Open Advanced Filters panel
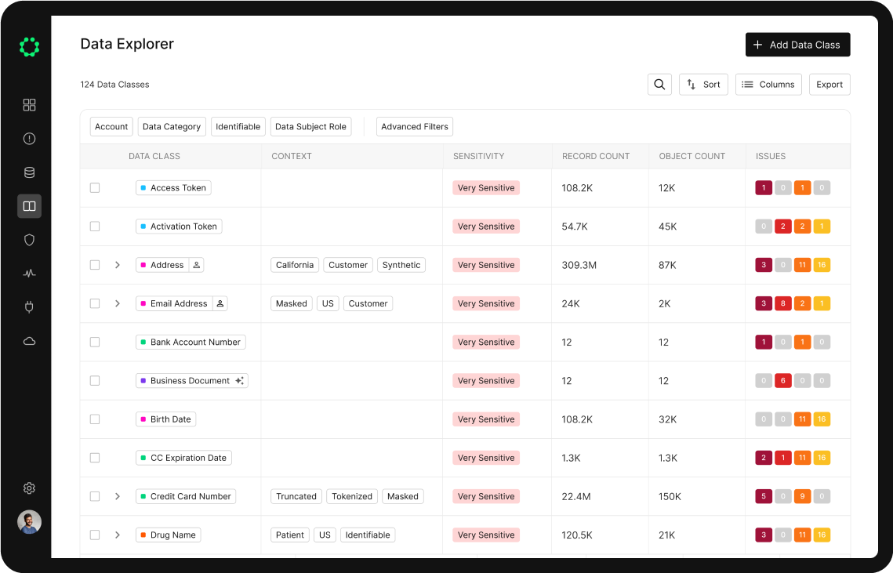The width and height of the screenshot is (893, 573). [x=414, y=126]
